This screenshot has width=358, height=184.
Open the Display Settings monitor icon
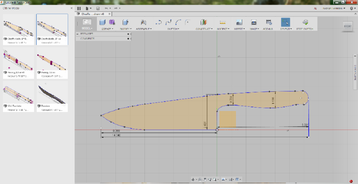pos(224,179)
